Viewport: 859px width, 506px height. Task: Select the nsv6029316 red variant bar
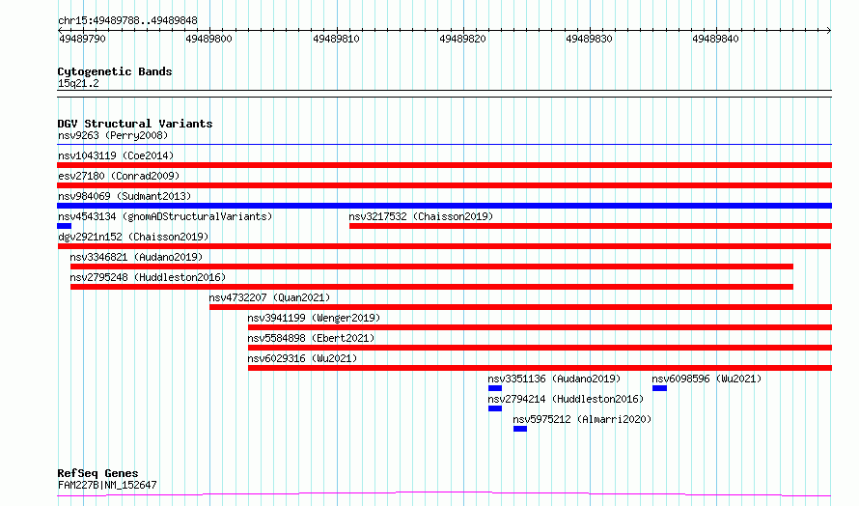click(540, 368)
